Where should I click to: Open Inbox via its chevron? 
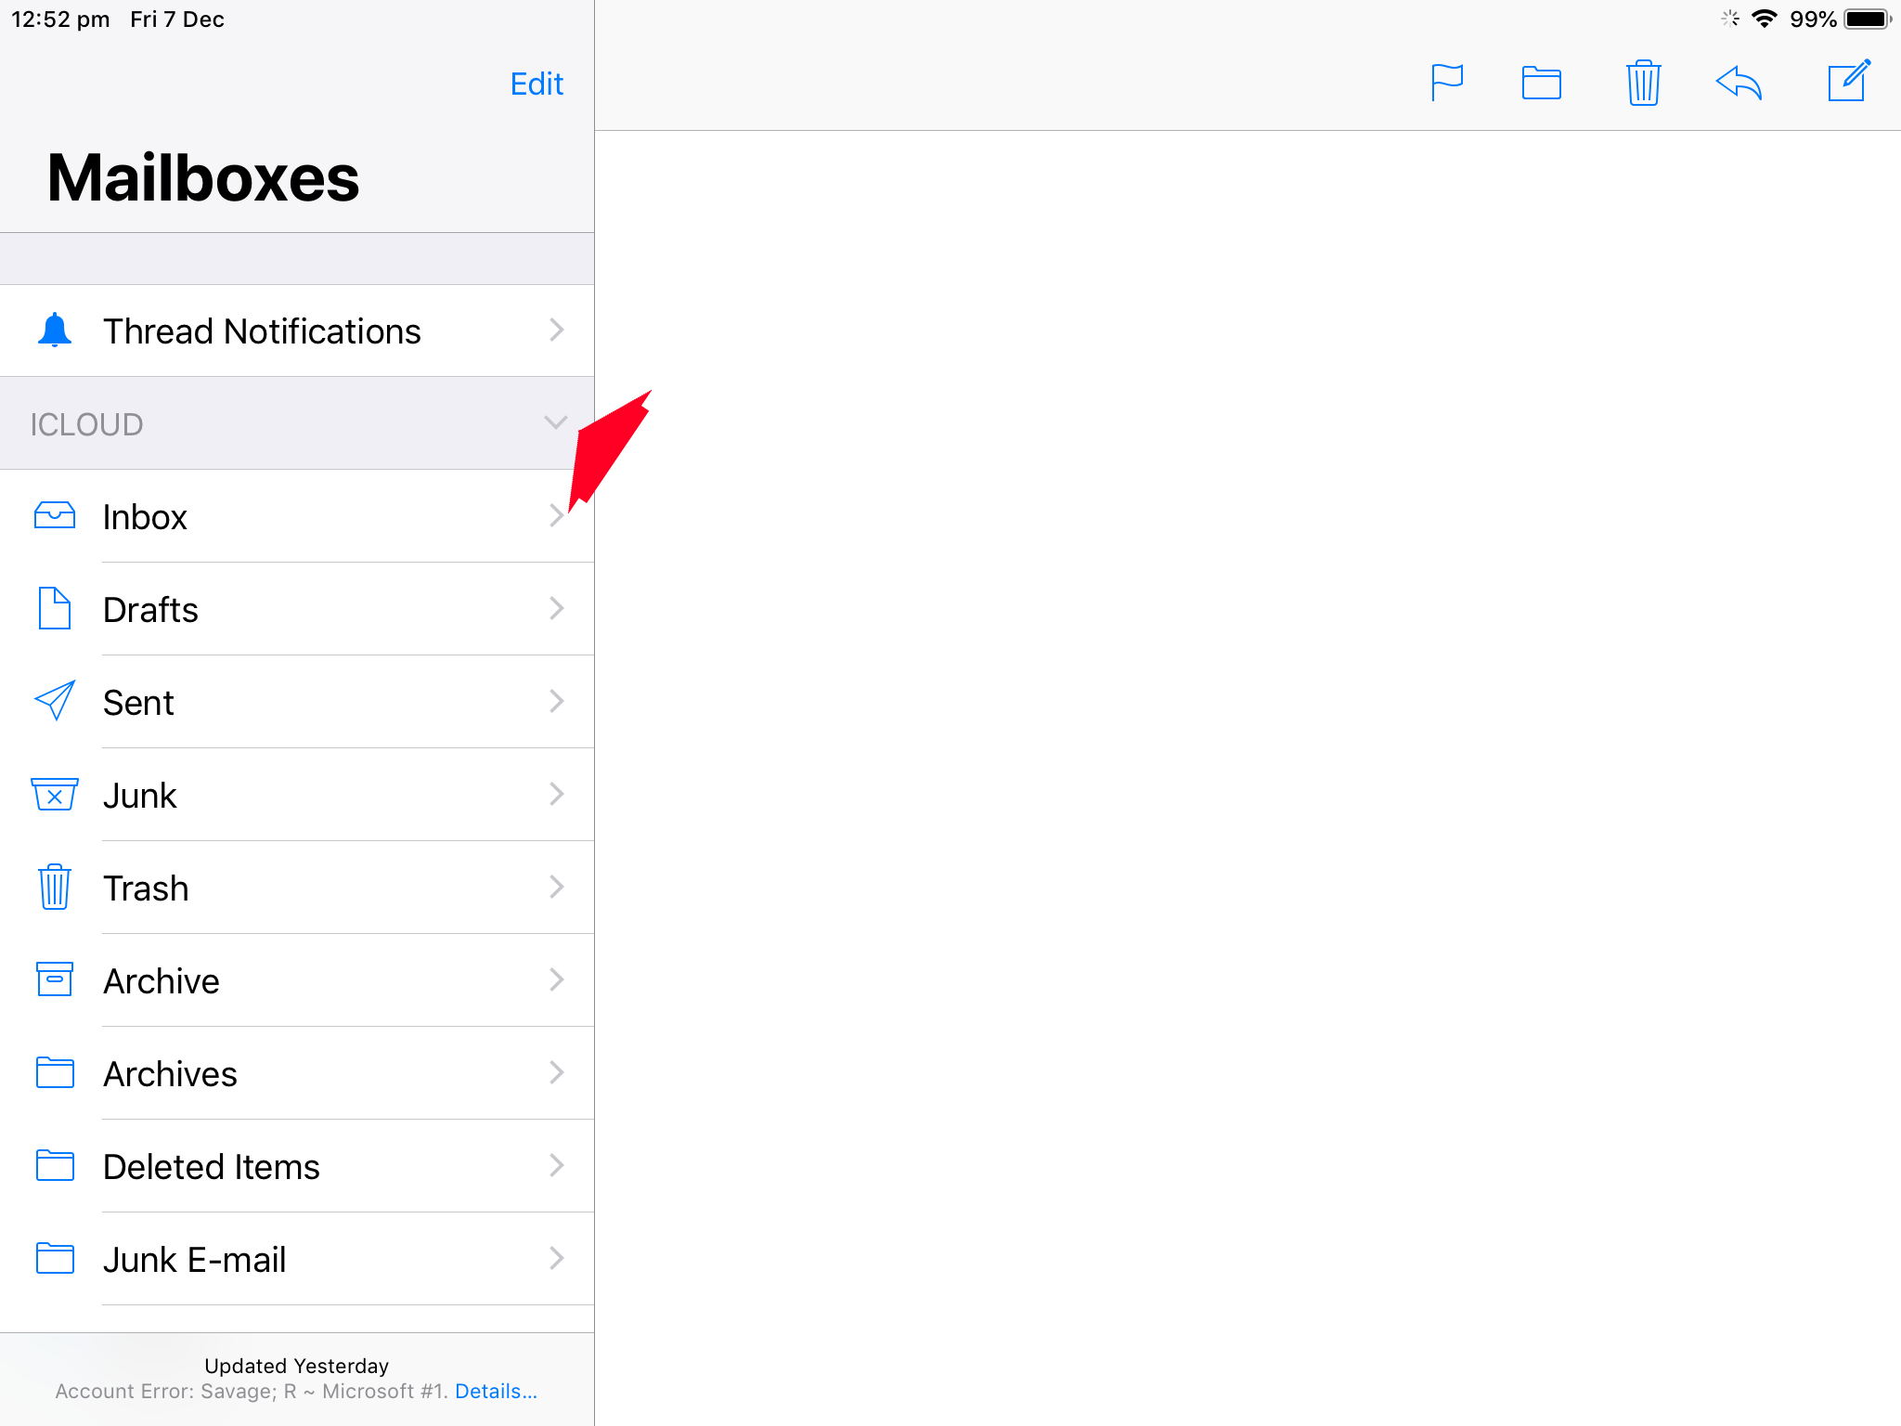pos(557,515)
